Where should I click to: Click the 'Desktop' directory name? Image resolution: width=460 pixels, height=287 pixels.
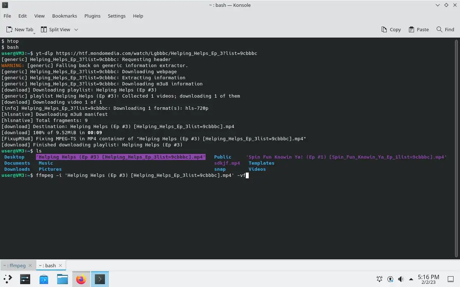14,157
